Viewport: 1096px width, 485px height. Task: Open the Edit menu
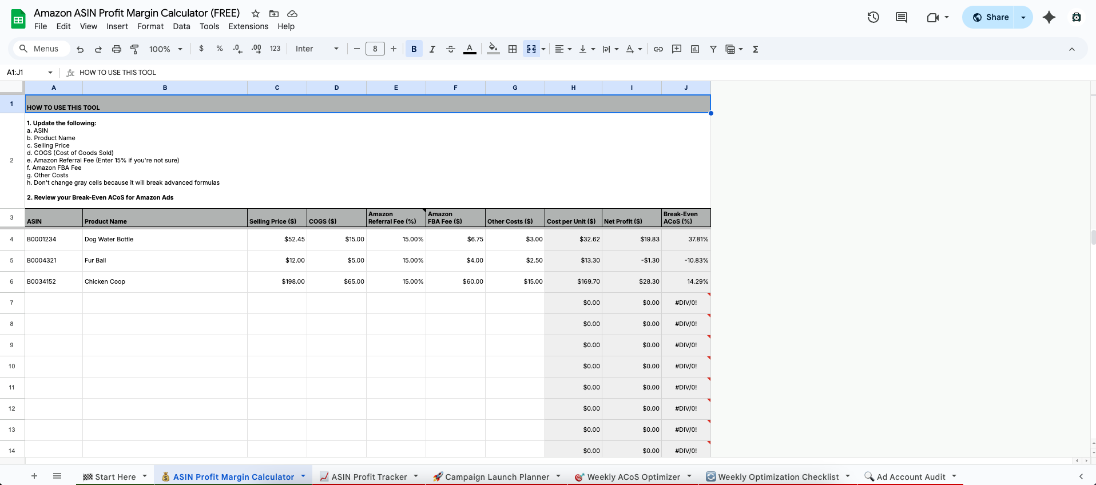[63, 26]
